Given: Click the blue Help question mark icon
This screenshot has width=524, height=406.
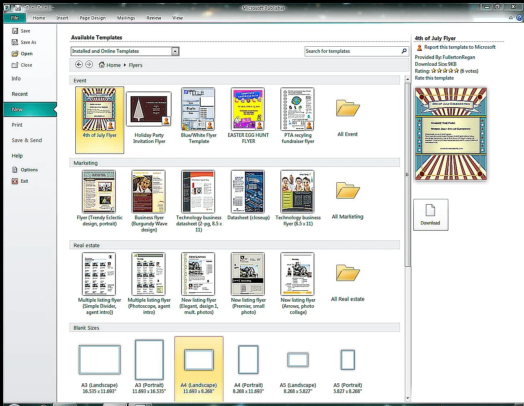Looking at the screenshot, I should [520, 17].
